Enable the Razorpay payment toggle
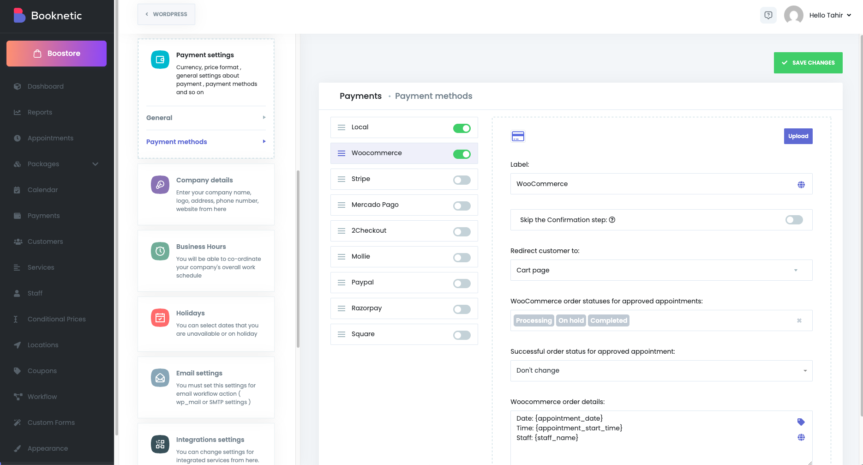 462,309
